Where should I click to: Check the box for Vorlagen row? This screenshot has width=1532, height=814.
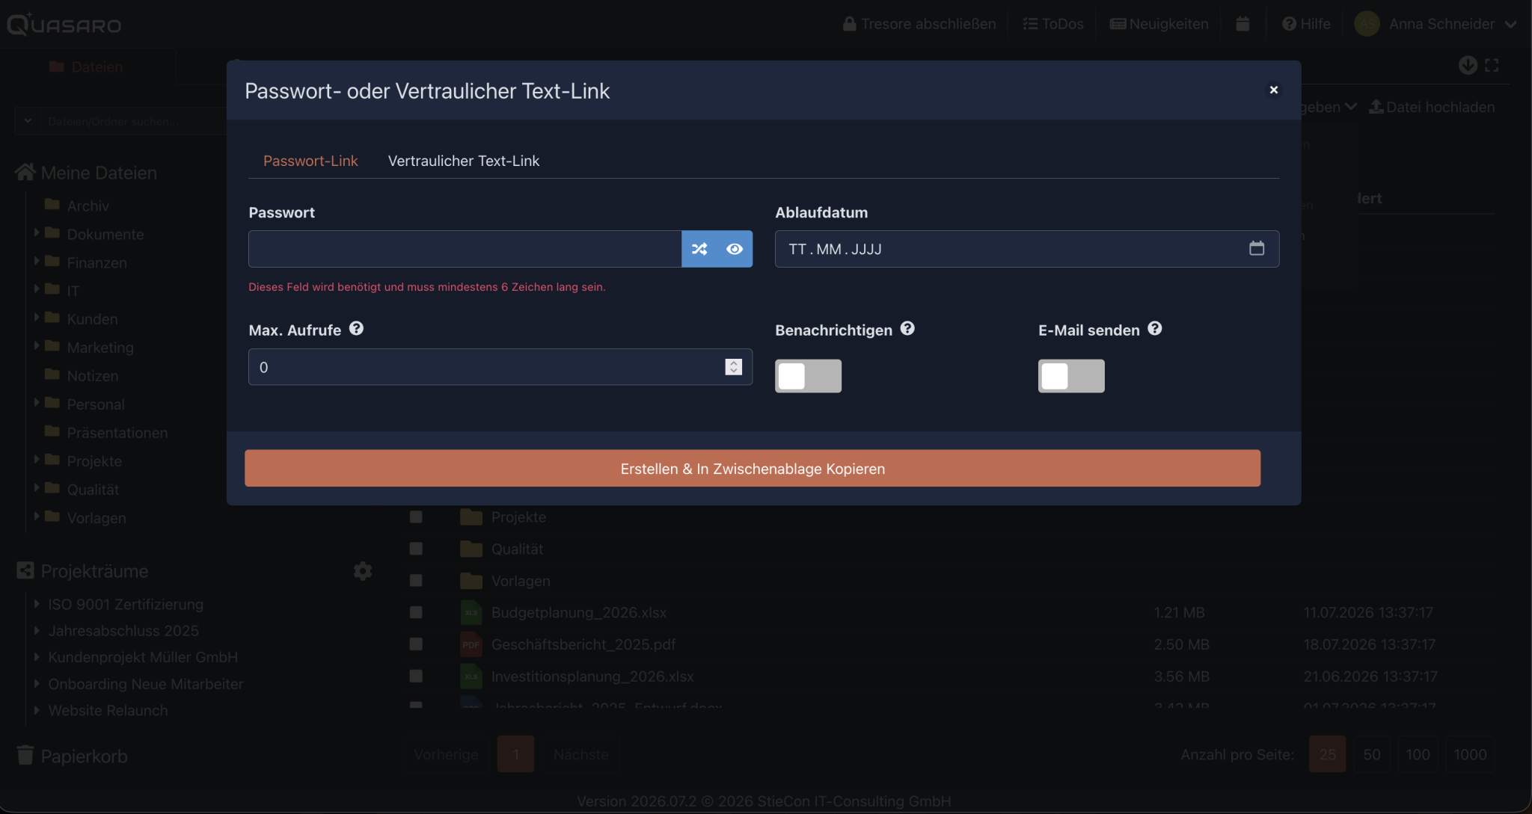[417, 580]
